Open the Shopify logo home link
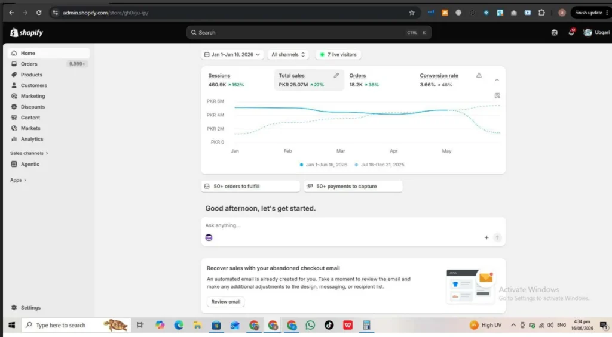Screen dimensions: 612x337 tap(26, 33)
